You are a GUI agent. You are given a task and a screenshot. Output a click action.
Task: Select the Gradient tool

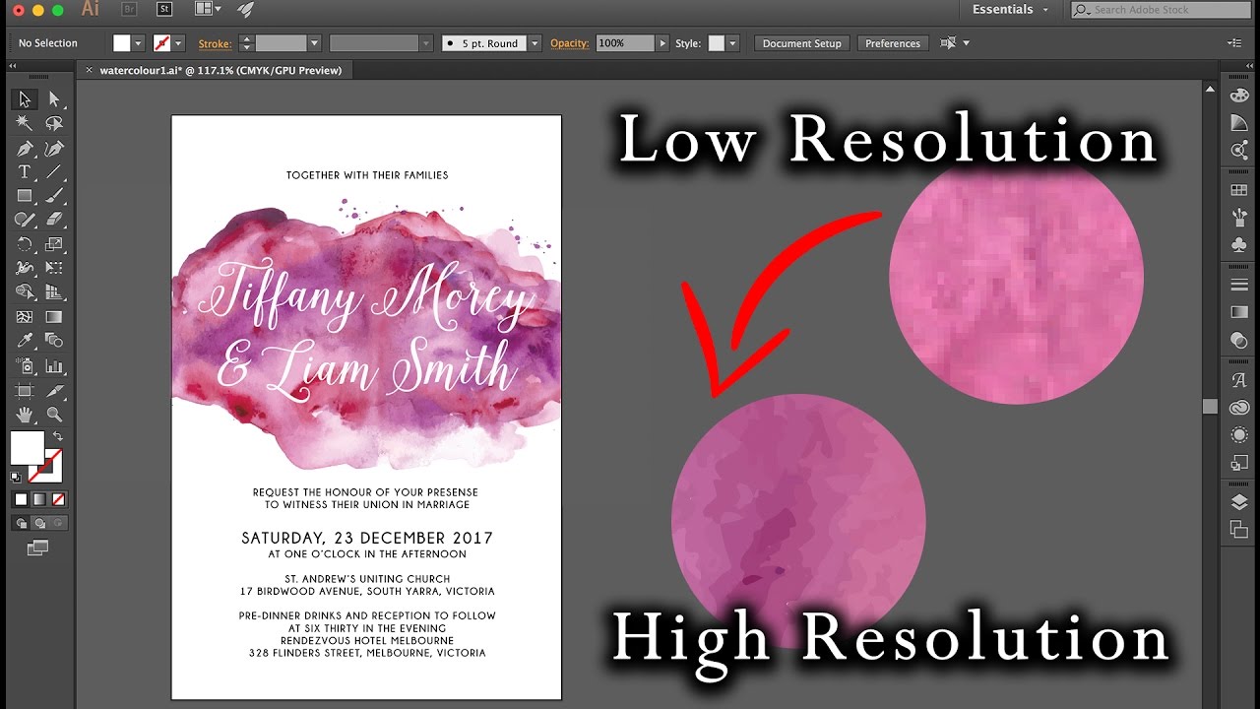tap(54, 317)
